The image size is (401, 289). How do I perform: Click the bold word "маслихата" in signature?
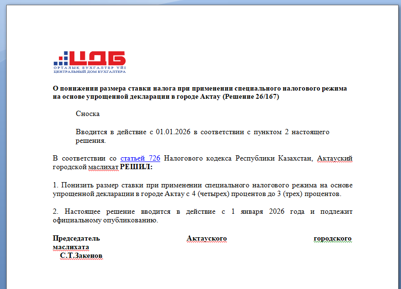pos(71,247)
